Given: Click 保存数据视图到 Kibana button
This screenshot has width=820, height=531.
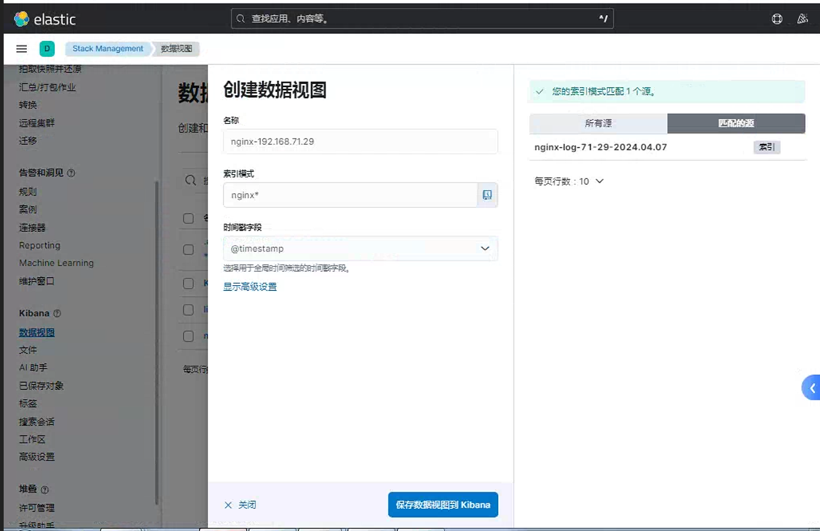Looking at the screenshot, I should pos(443,505).
